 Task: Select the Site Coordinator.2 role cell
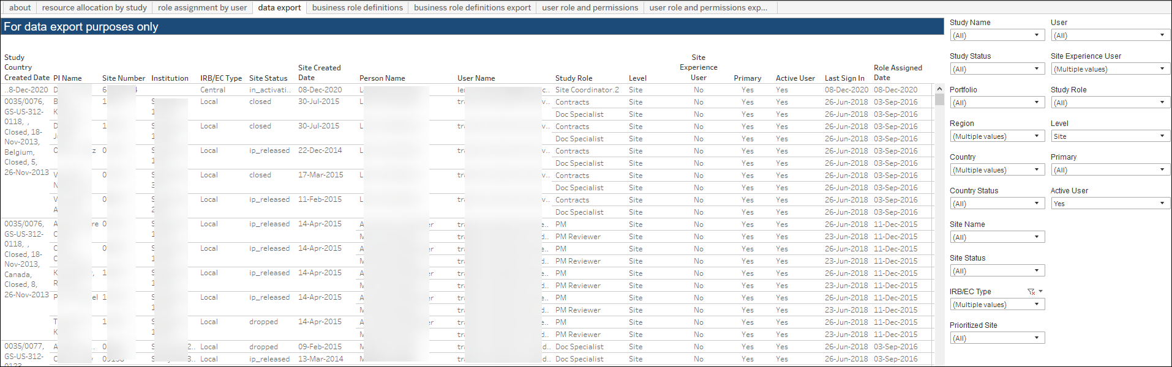[x=587, y=90]
